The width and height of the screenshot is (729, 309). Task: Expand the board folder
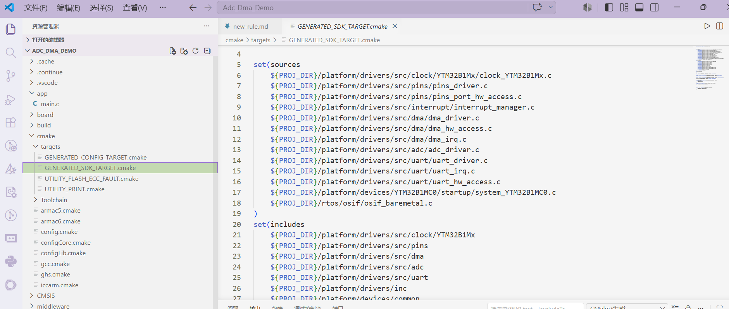45,115
